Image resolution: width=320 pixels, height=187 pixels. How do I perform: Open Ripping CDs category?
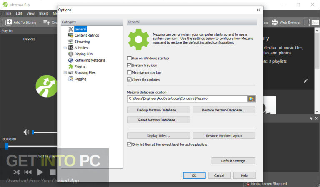(83, 54)
